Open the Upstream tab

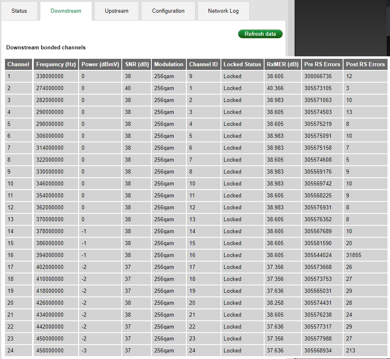116,11
